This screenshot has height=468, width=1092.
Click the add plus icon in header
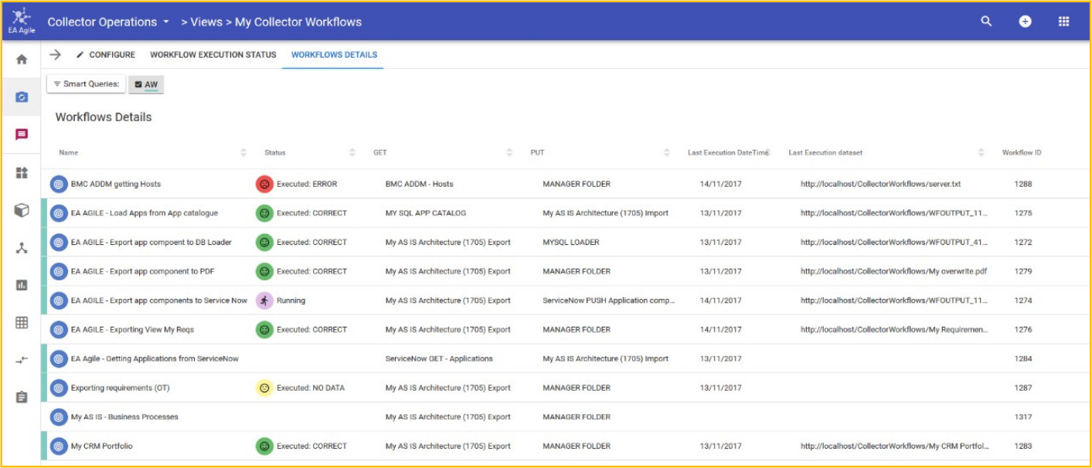[1025, 22]
